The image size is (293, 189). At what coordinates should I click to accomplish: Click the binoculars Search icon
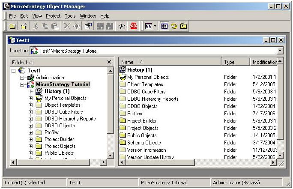pyautogui.click(x=122, y=26)
